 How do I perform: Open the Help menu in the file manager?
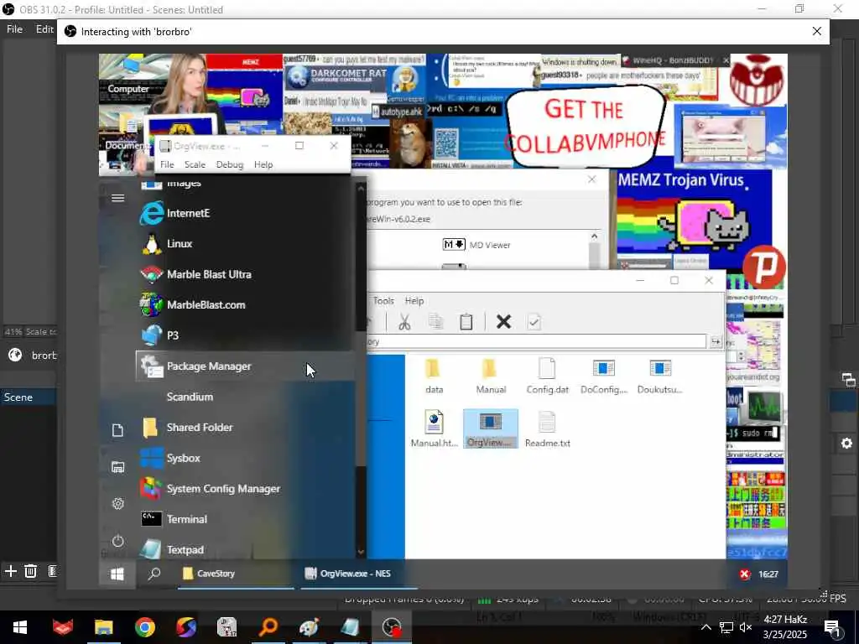click(x=414, y=301)
